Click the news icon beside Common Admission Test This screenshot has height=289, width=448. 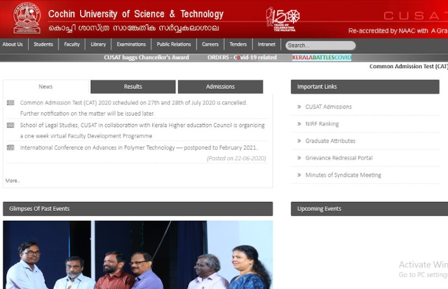(x=11, y=103)
